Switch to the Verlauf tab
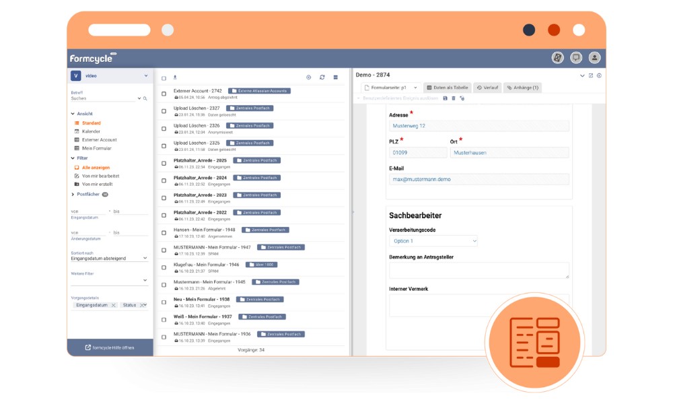Viewport: 673px width, 404px height. (x=487, y=88)
